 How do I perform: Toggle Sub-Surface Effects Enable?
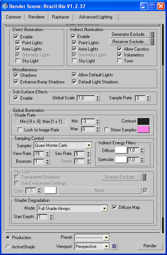16,98
